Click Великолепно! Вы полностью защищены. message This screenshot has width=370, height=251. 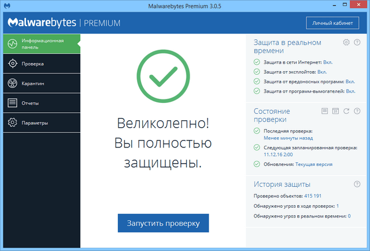point(163,143)
